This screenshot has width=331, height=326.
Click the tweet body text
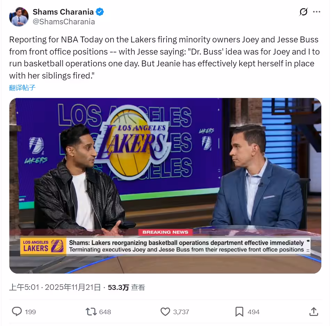(x=164, y=58)
